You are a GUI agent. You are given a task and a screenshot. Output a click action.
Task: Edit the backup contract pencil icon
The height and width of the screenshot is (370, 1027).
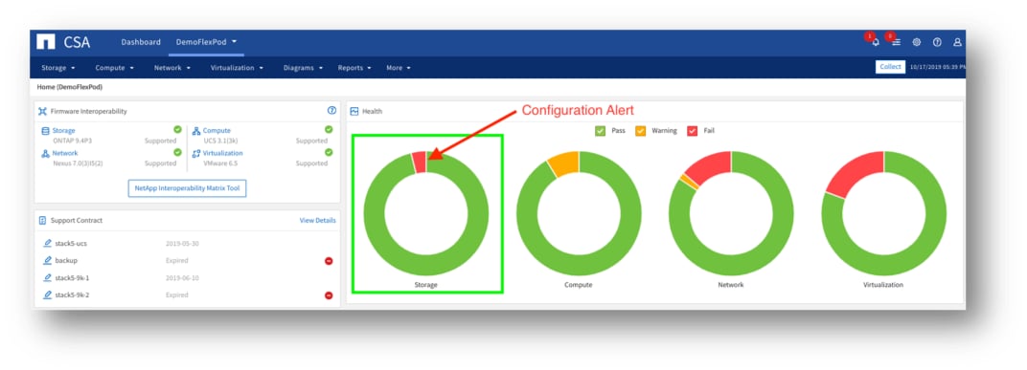pyautogui.click(x=47, y=260)
